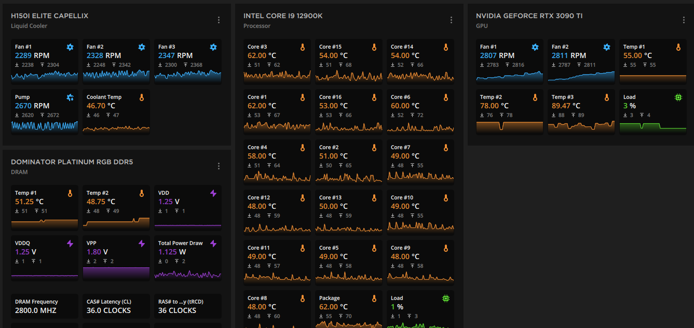Select the Core #2 temperature graph
The height and width of the screenshot is (328, 694).
(x=348, y=177)
